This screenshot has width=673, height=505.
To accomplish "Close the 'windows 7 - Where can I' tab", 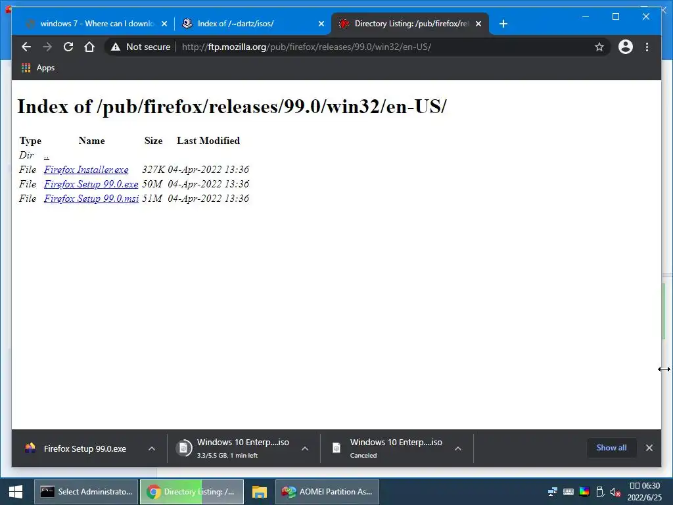I will tap(164, 24).
